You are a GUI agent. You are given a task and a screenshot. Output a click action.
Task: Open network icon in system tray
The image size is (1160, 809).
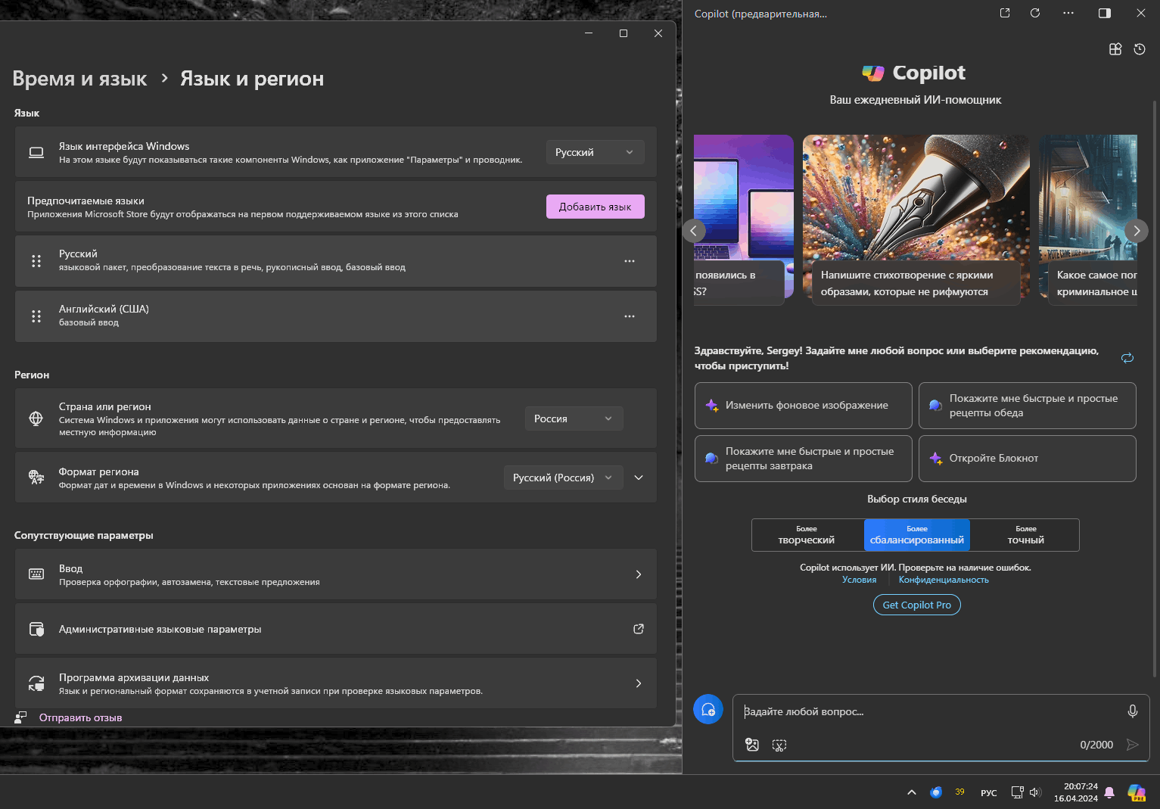click(1018, 792)
